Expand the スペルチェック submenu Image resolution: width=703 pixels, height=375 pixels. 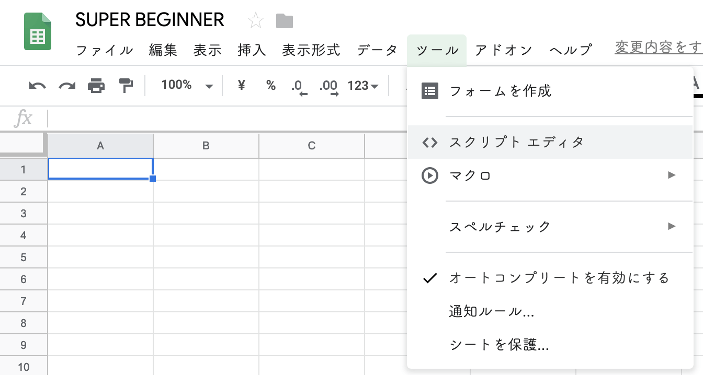pos(549,227)
